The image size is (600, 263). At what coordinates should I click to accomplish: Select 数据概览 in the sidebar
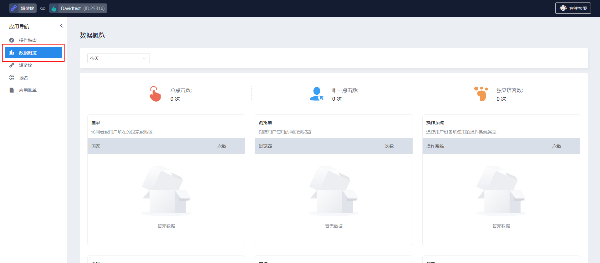(x=33, y=53)
